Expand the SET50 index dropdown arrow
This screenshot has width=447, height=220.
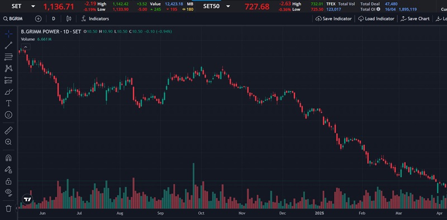pos(228,6)
